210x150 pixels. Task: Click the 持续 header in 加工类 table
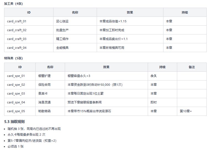pos(185,12)
